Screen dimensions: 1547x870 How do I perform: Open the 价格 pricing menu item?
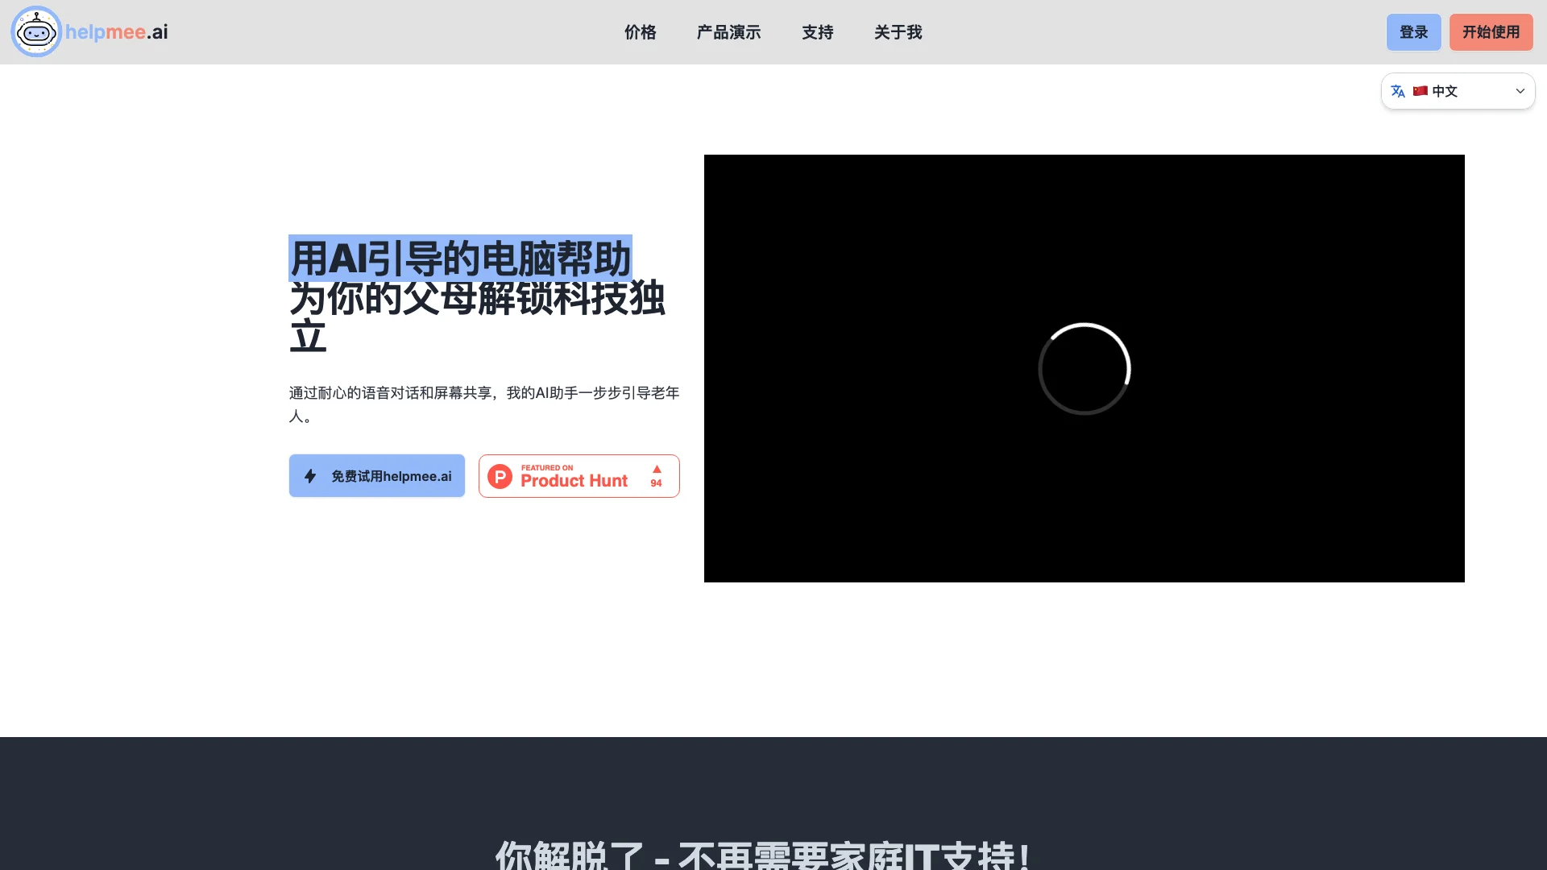[640, 32]
